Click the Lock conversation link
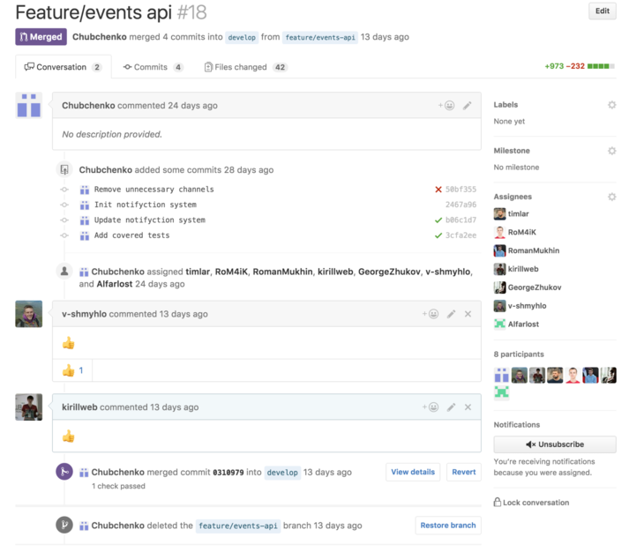Image resolution: width=644 pixels, height=552 pixels. [x=531, y=503]
